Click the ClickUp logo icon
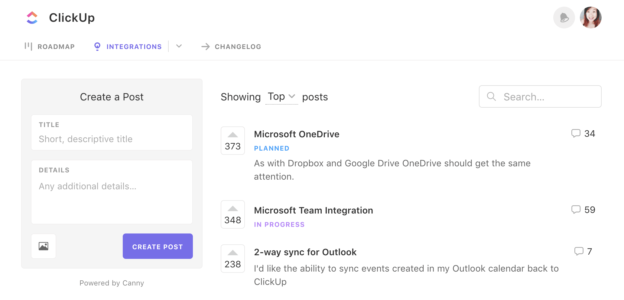624x300 pixels. click(x=32, y=18)
